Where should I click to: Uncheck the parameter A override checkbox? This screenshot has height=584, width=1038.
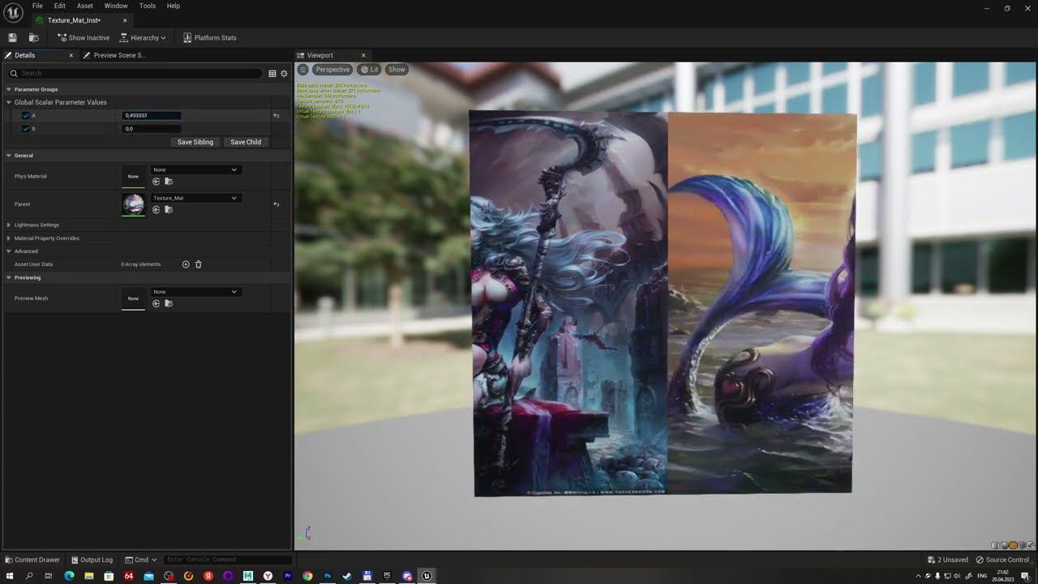[26, 116]
